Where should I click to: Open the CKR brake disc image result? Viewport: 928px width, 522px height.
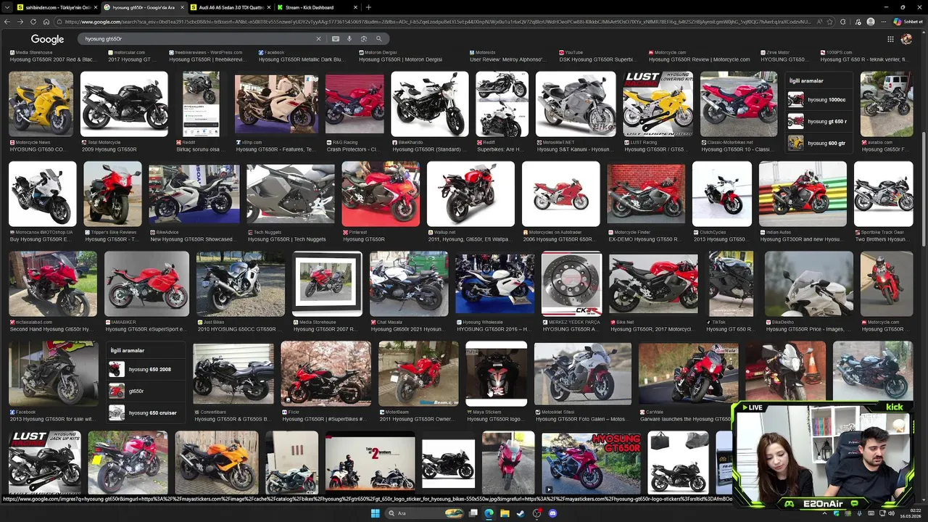pyautogui.click(x=571, y=284)
